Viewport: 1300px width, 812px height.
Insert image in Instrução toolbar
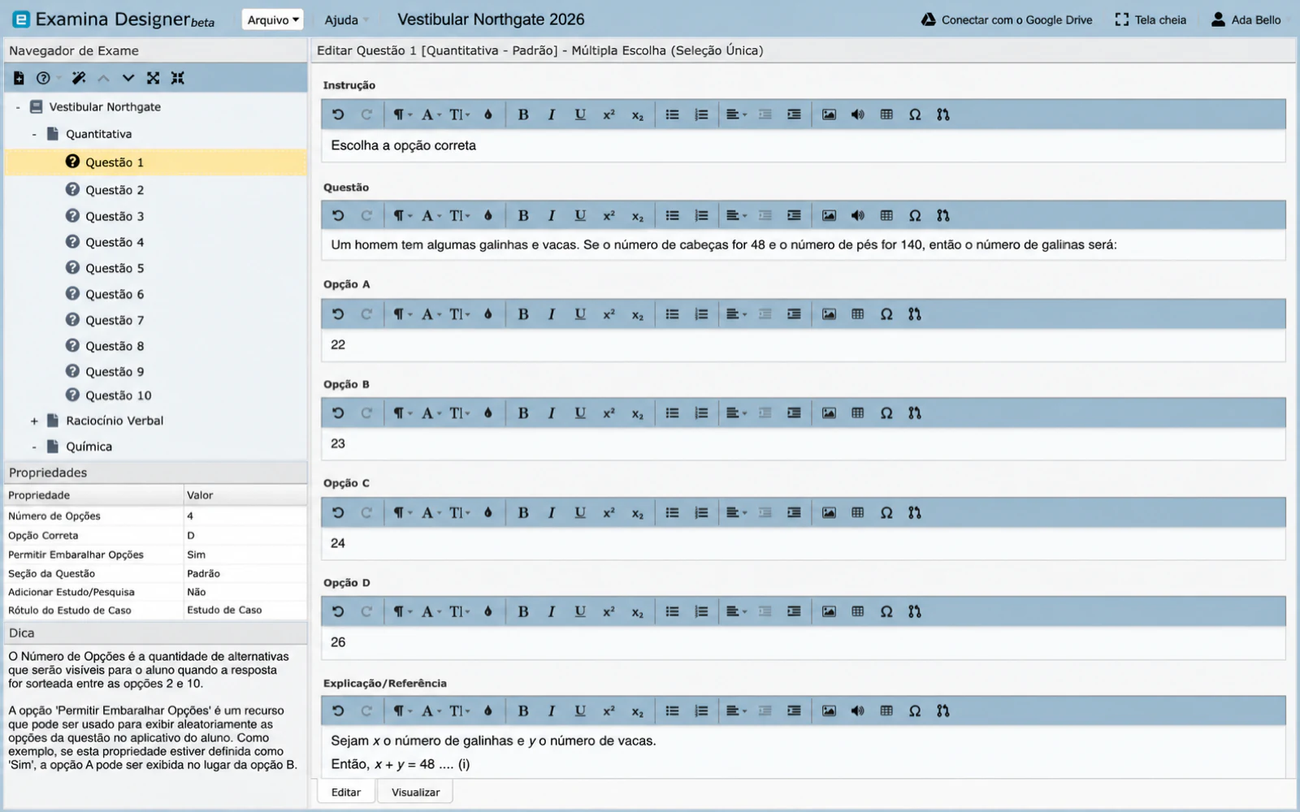pyautogui.click(x=829, y=114)
